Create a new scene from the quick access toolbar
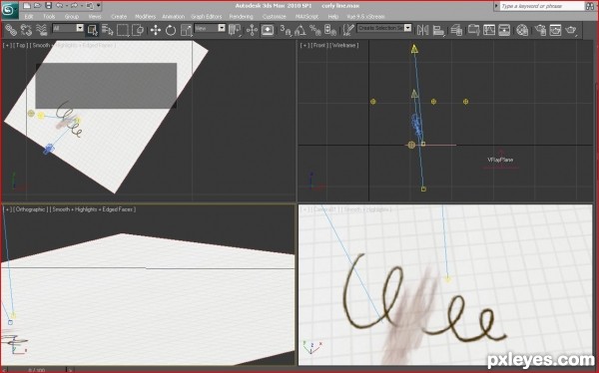Viewport: 599px width, 373px height. pos(26,6)
